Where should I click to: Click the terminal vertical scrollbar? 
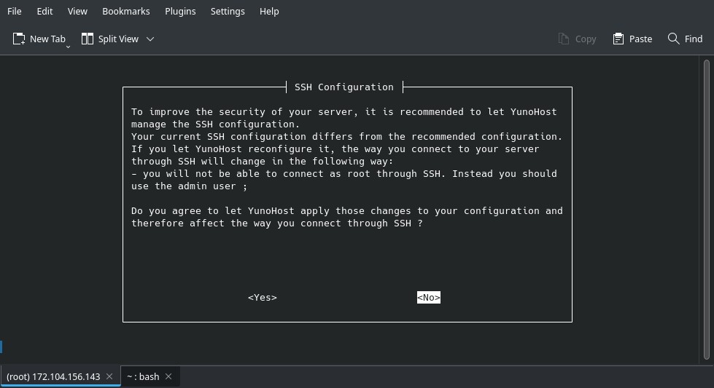(x=707, y=211)
